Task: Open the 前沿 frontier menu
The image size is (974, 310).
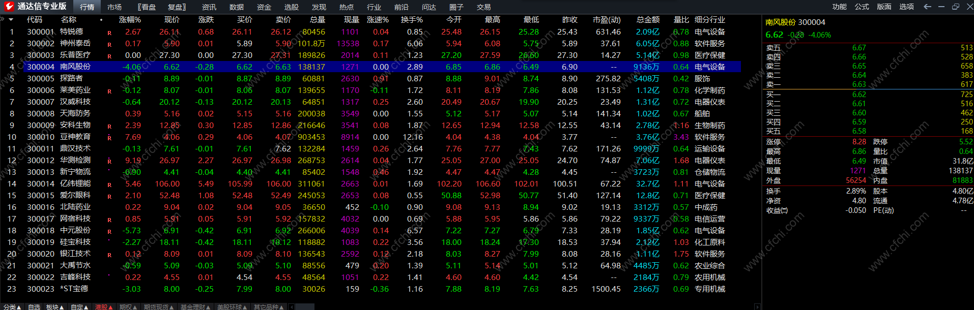Action: click(x=402, y=7)
